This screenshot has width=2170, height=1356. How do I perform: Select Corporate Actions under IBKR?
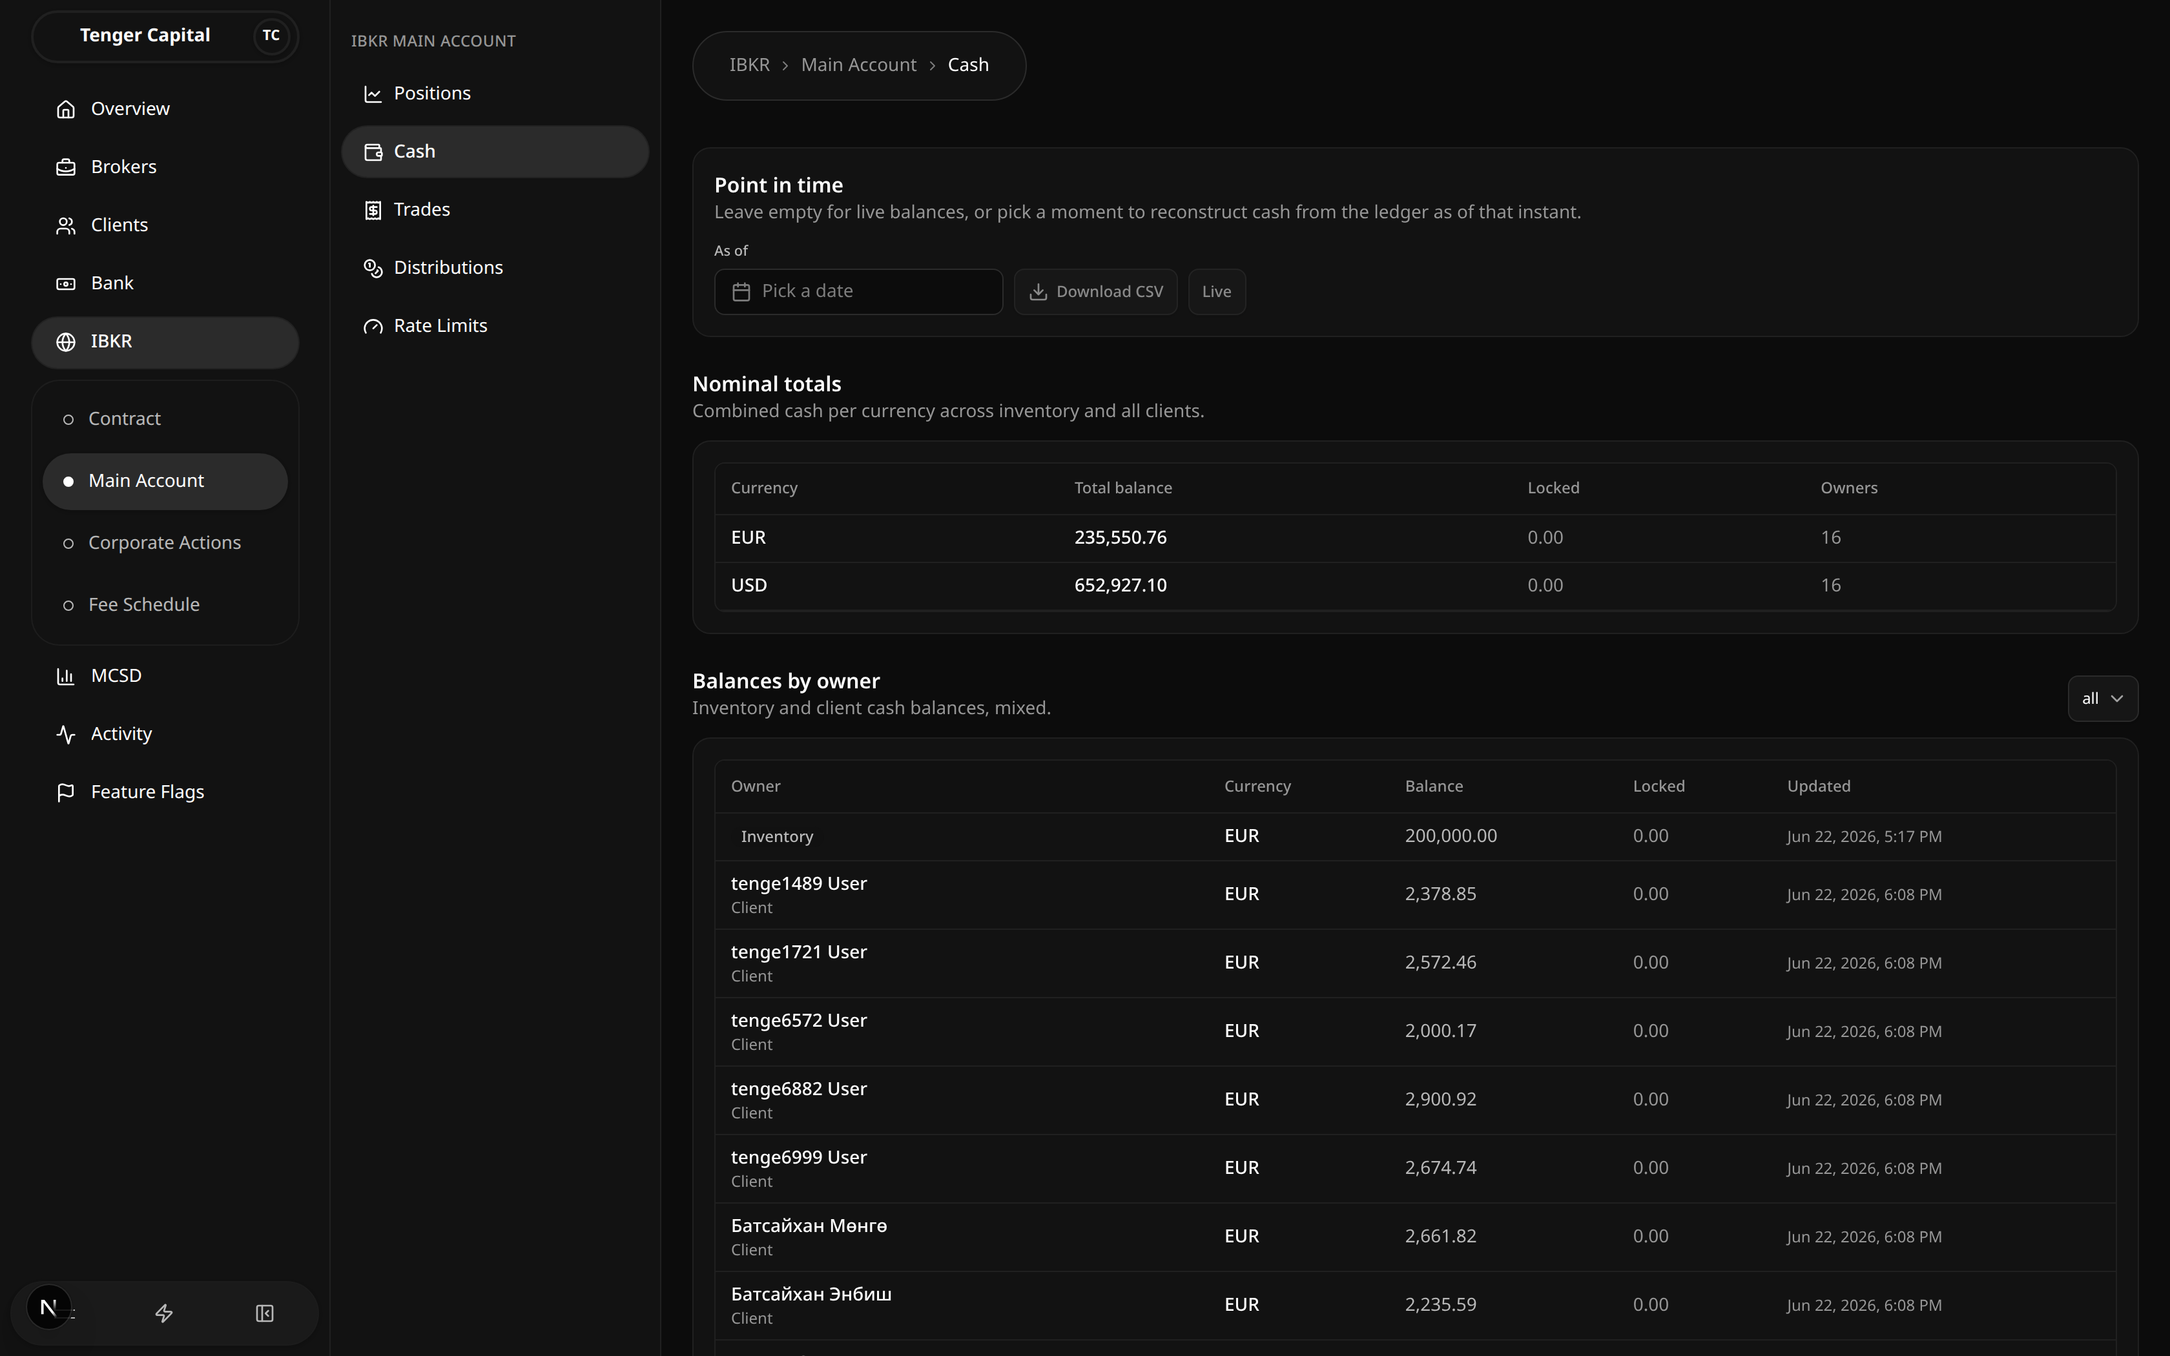165,544
